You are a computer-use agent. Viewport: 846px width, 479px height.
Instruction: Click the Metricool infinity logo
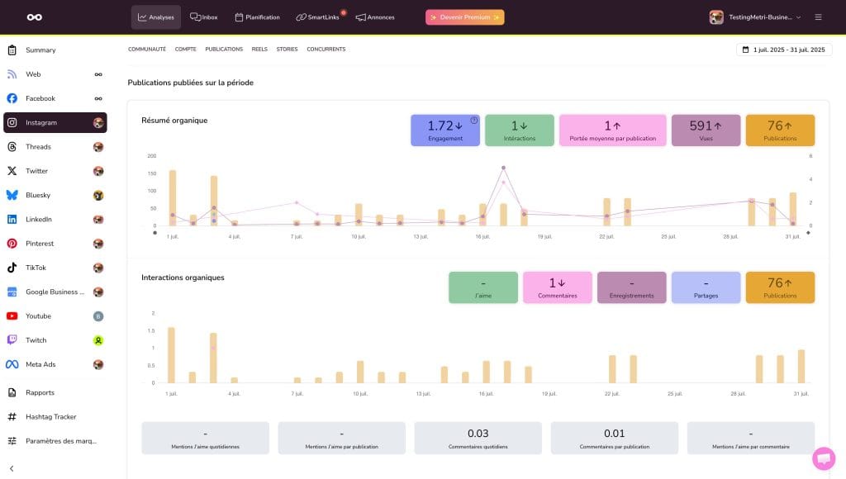(x=34, y=17)
